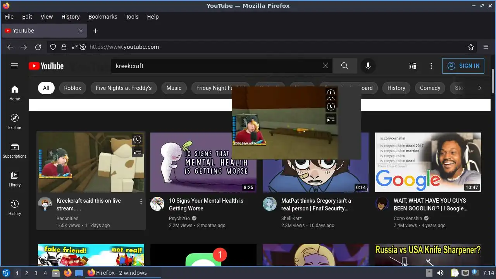Open the File menu
This screenshot has width=496, height=279.
coord(9,17)
